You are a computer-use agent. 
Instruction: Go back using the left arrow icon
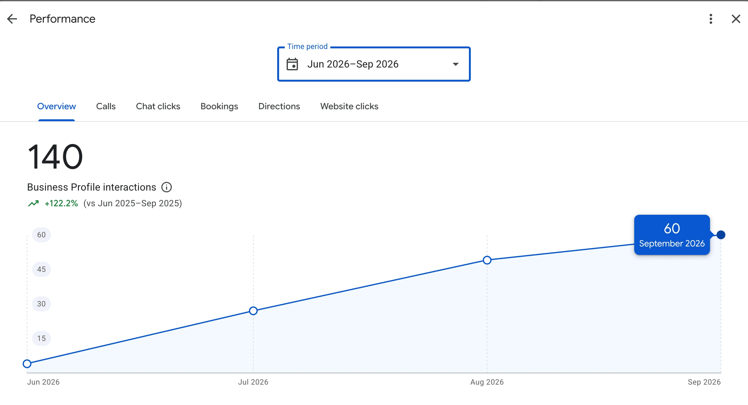click(x=12, y=19)
